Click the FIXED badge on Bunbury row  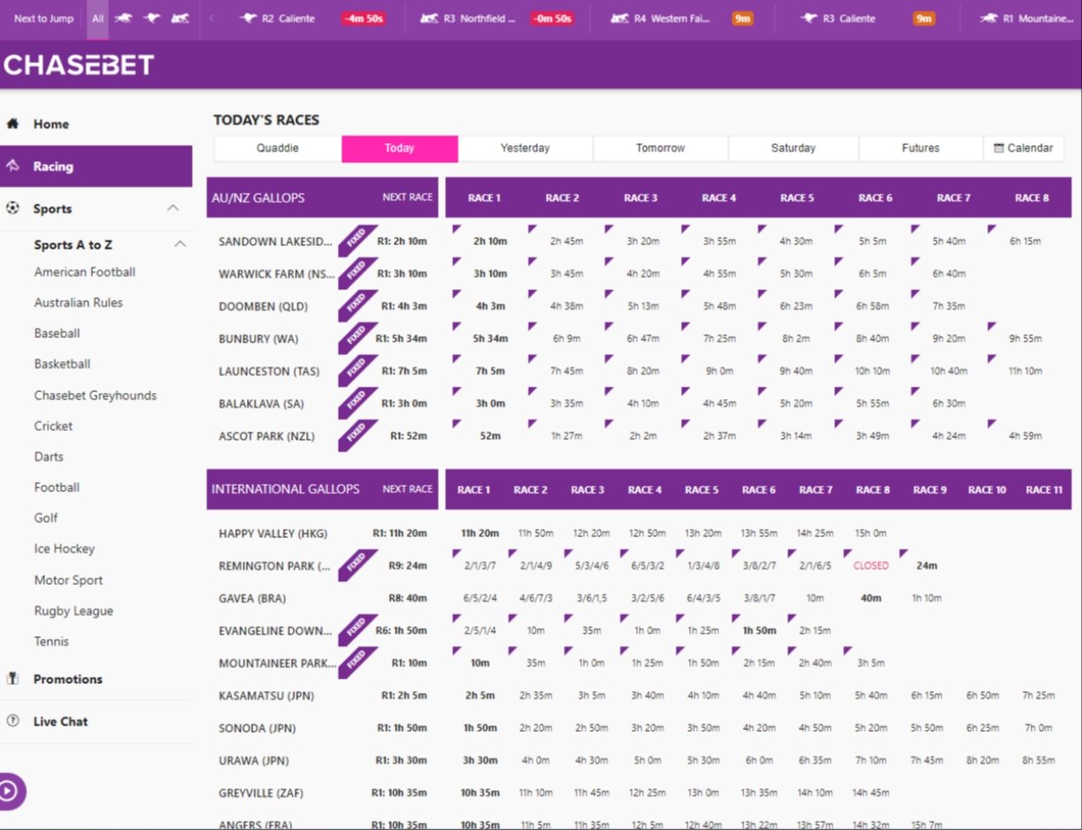(x=357, y=337)
